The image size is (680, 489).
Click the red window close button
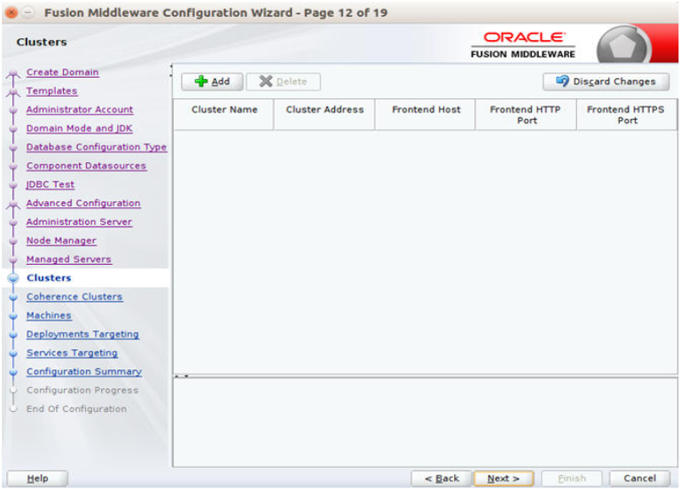point(12,12)
